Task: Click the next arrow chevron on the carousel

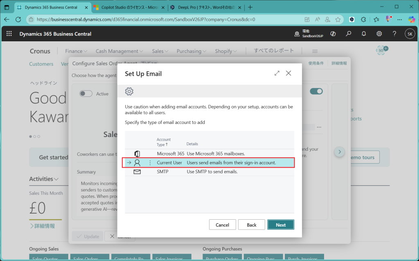Action: coord(340,152)
